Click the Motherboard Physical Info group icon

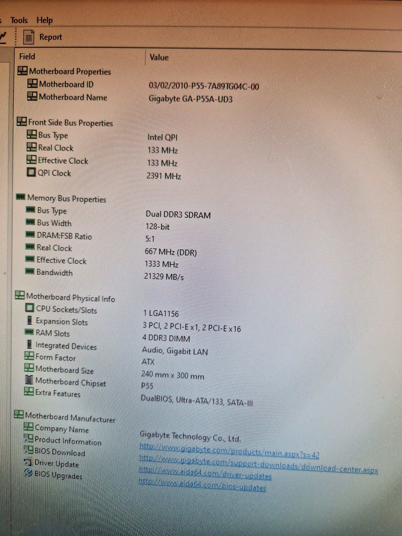[20, 295]
